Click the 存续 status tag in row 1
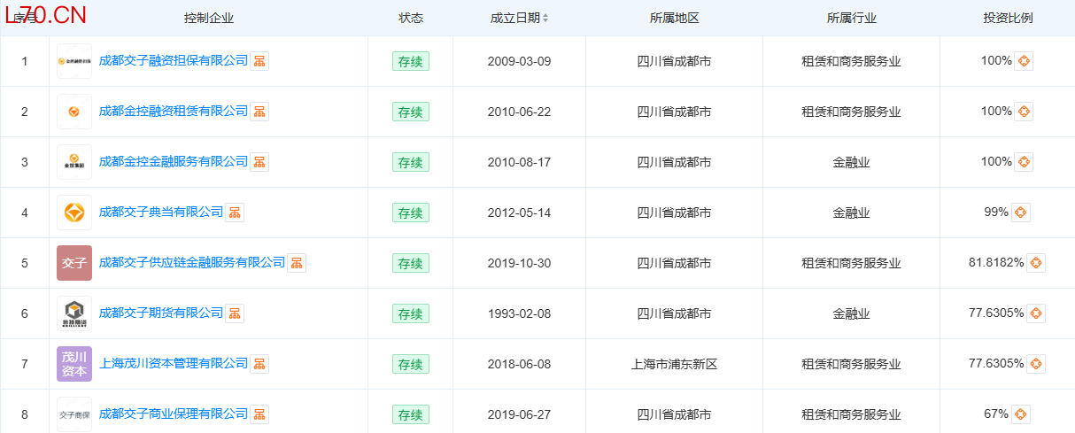1075x433 pixels. (411, 61)
